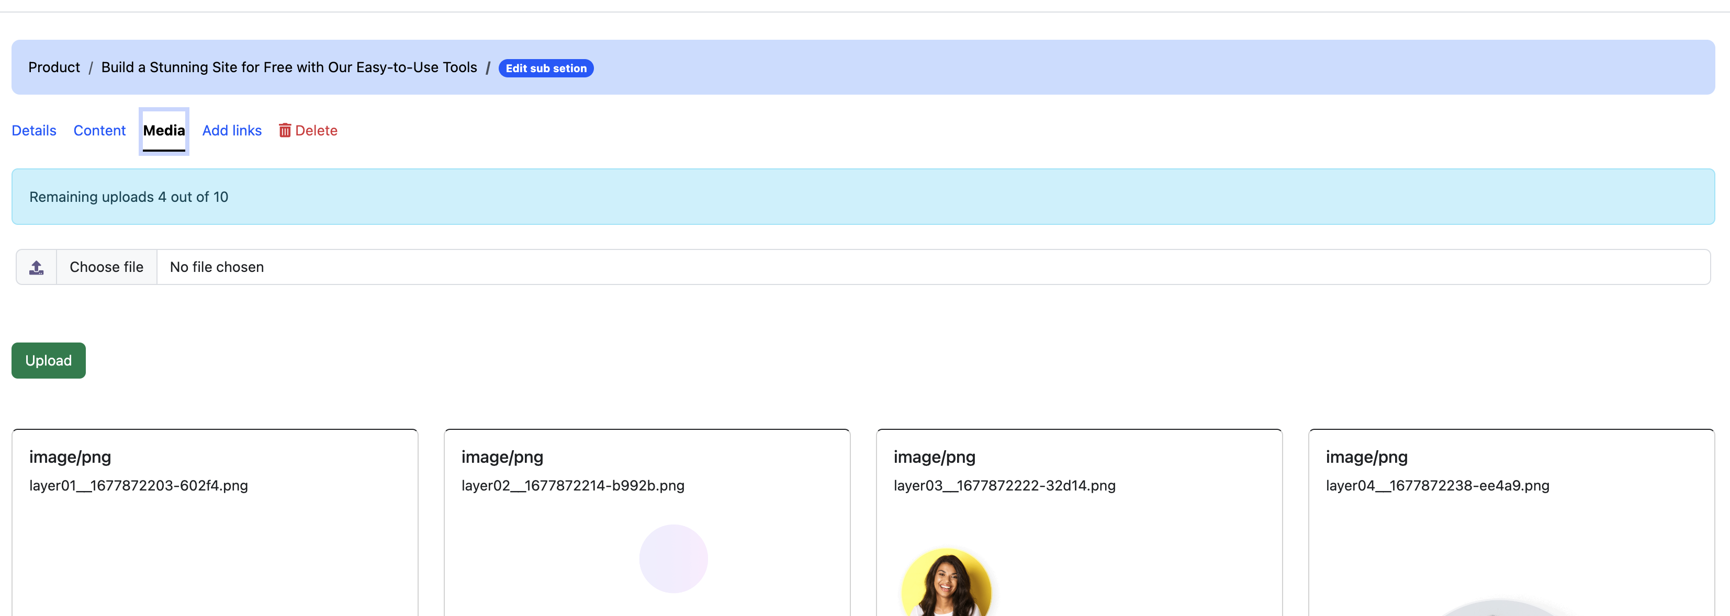Open the pale purple circle thumbnail in layer02 card
This screenshot has width=1730, height=616.
[673, 558]
